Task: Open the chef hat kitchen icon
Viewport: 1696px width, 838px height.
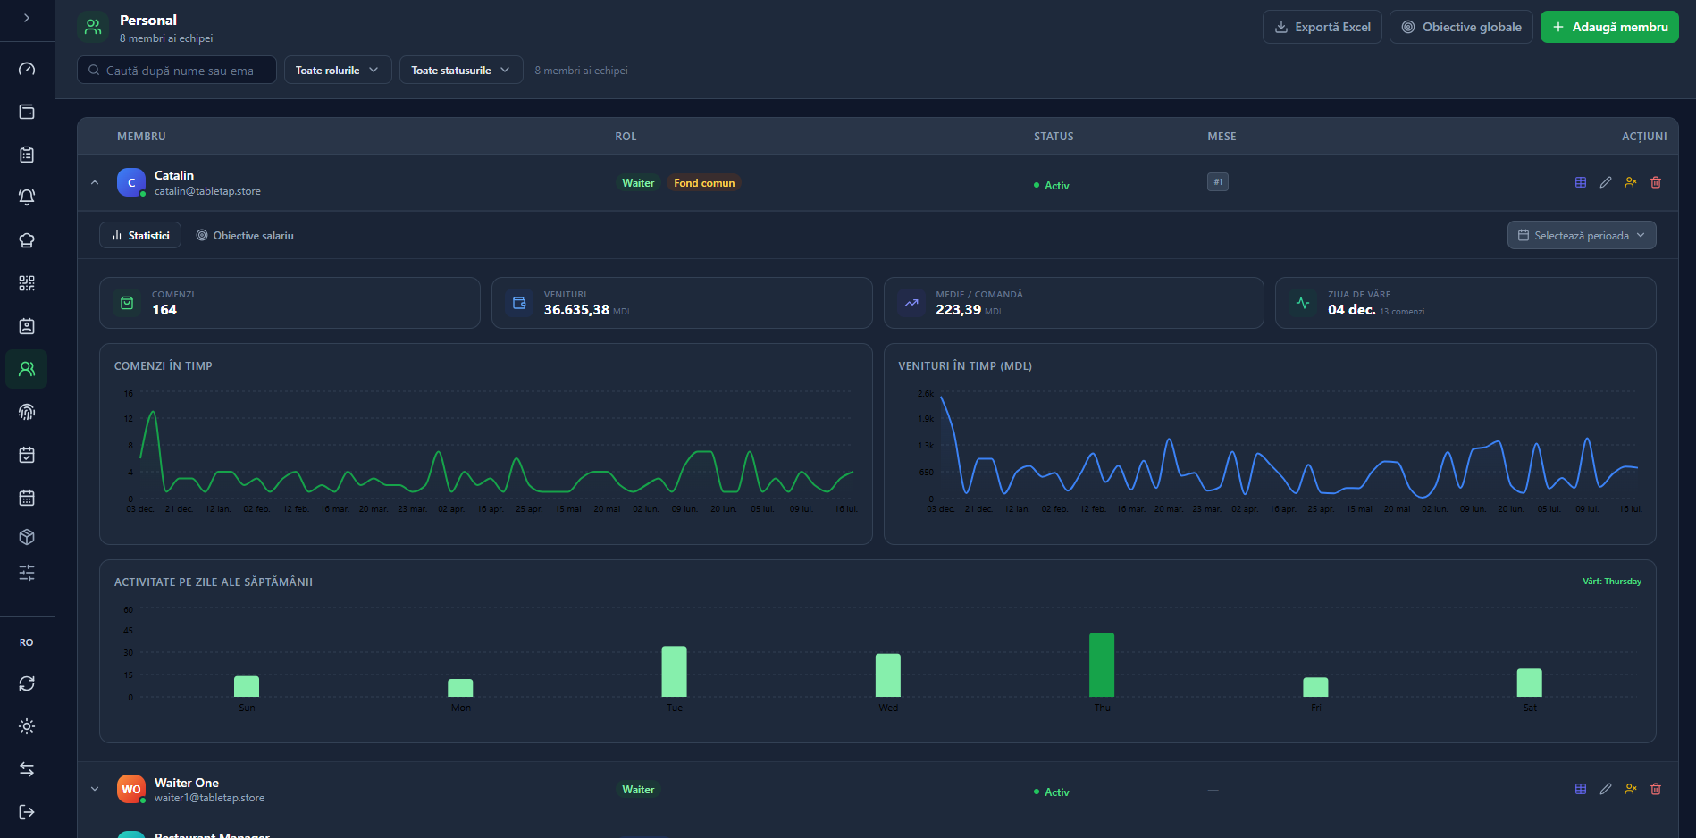Action: (27, 240)
